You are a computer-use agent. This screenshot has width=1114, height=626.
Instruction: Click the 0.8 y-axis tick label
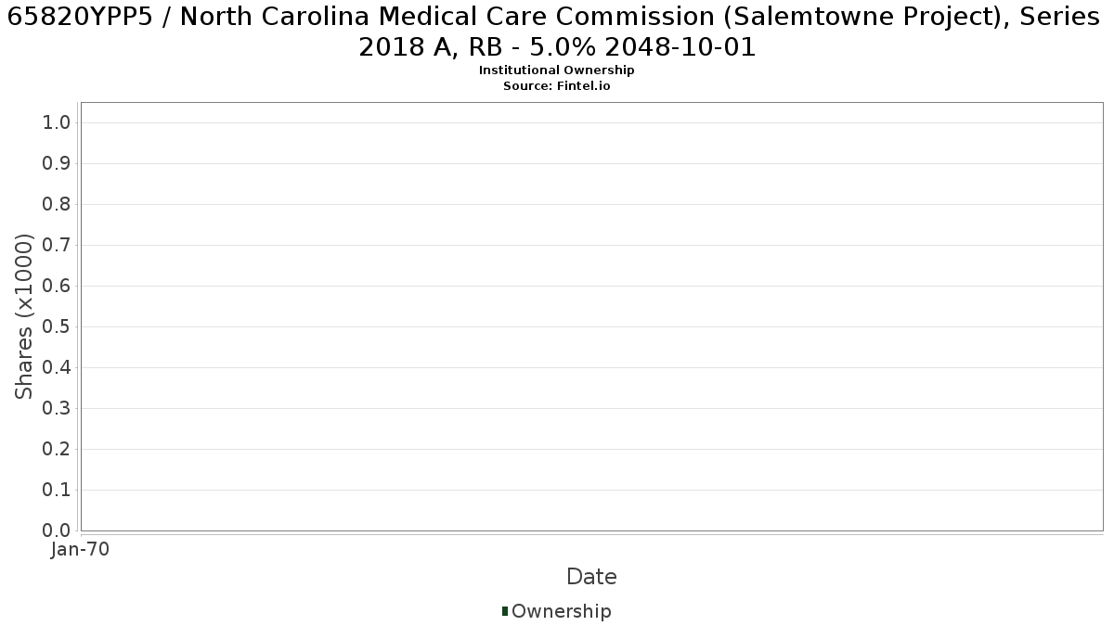tap(58, 205)
